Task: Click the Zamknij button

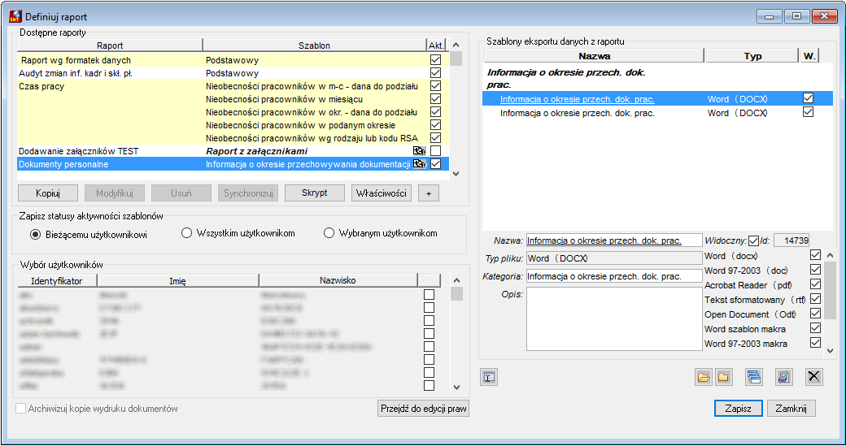Action: 791,409
